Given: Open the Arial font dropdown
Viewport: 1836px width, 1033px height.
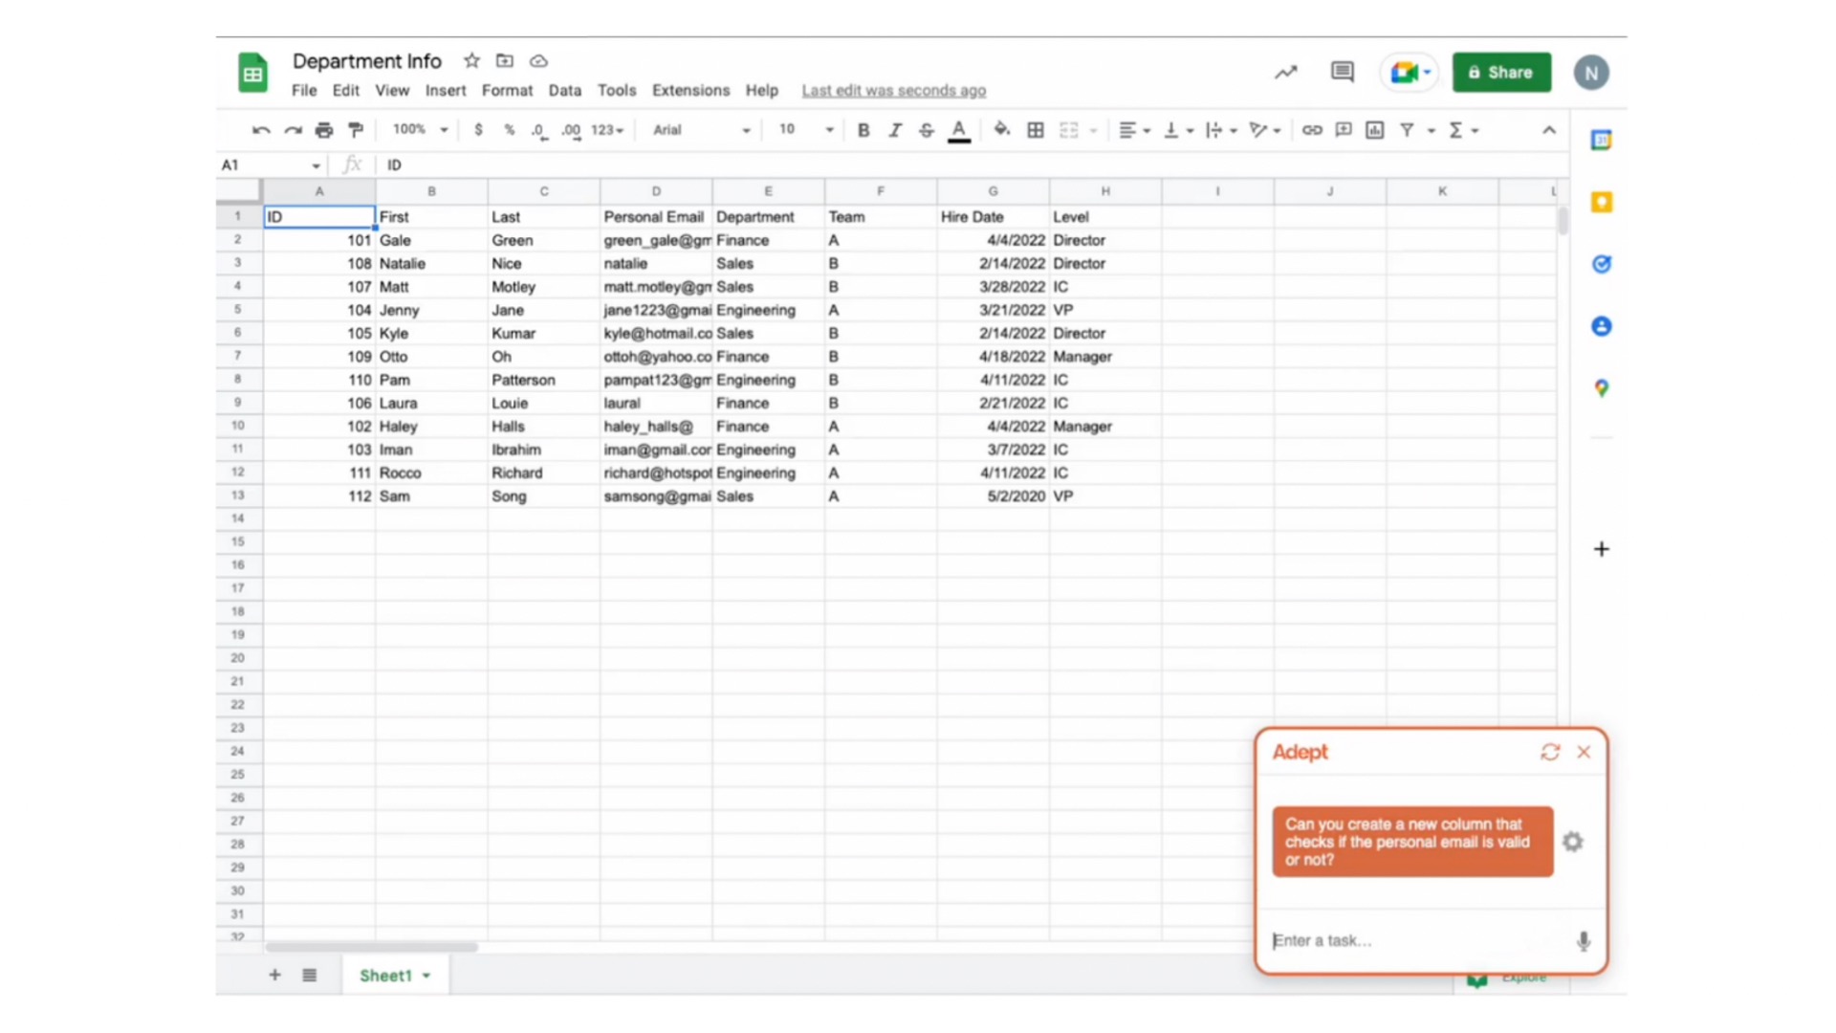Looking at the screenshot, I should (x=701, y=130).
